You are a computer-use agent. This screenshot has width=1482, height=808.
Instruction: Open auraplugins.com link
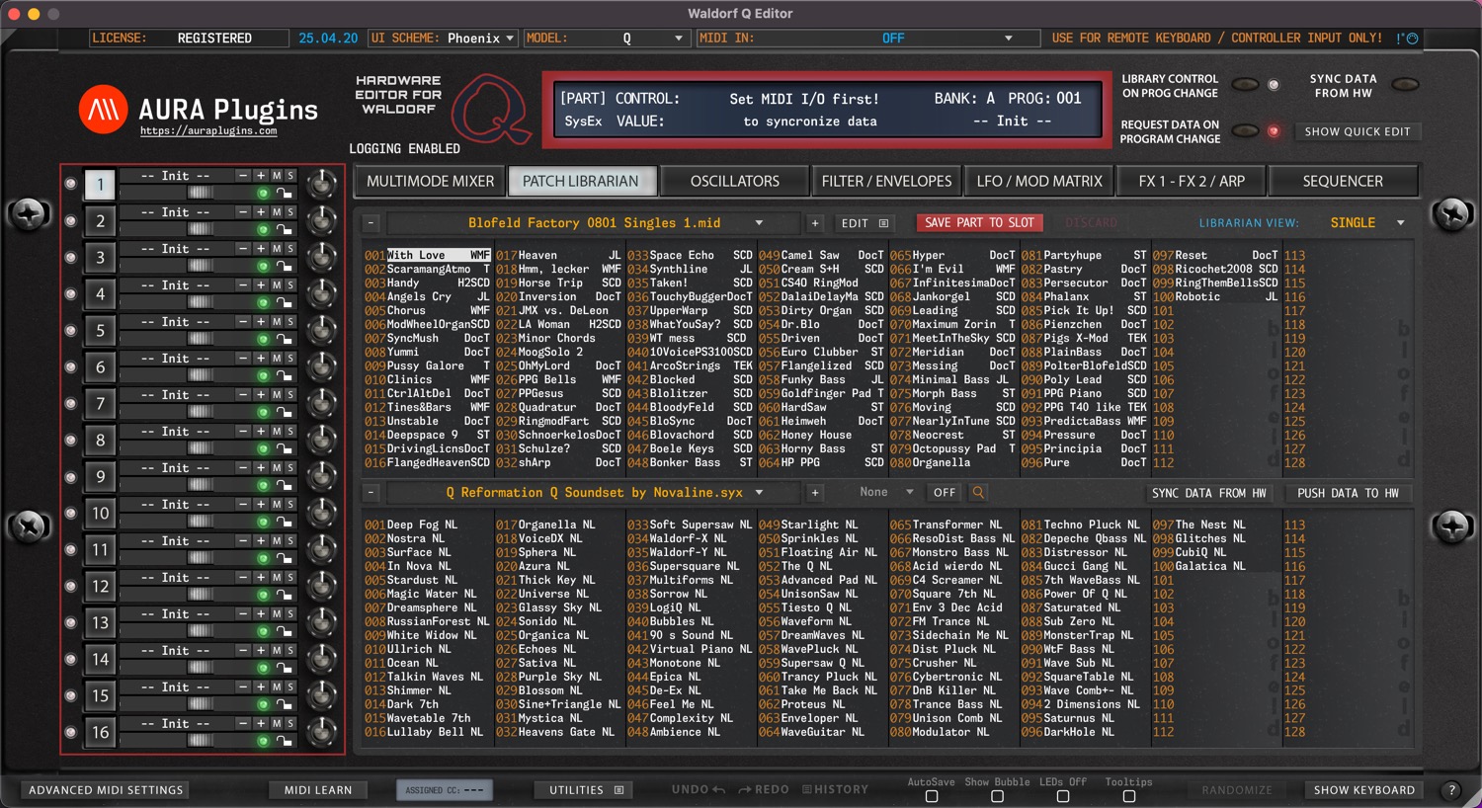[208, 130]
